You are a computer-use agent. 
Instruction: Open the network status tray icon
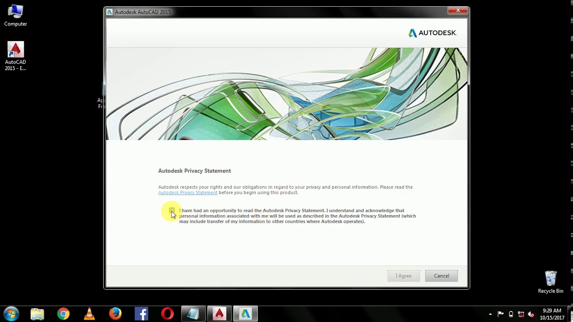point(521,314)
